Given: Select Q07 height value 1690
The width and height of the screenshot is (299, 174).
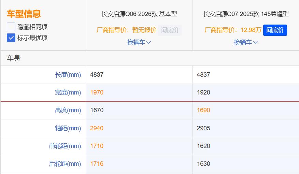Looking at the screenshot, I should pos(203,110).
